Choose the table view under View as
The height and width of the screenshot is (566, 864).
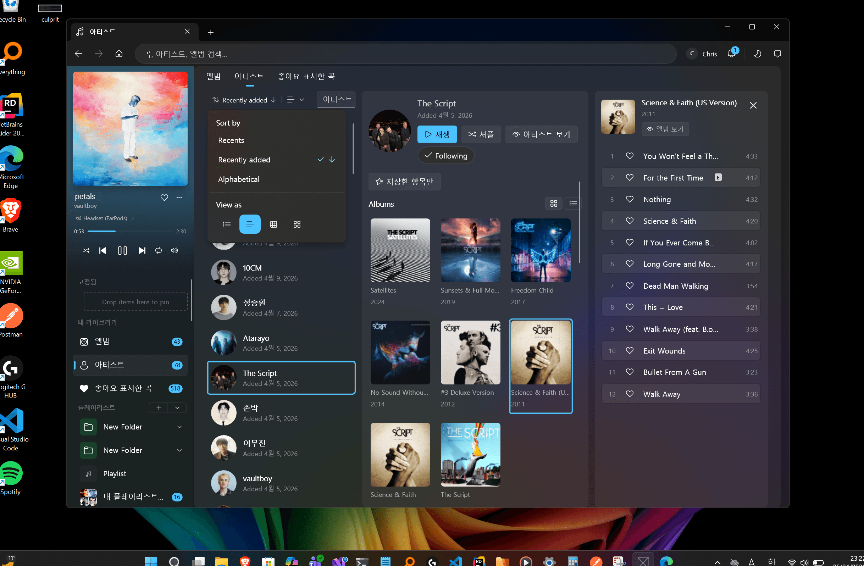coord(274,224)
